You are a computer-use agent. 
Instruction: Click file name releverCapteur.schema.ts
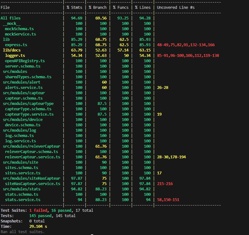[x=31, y=152]
